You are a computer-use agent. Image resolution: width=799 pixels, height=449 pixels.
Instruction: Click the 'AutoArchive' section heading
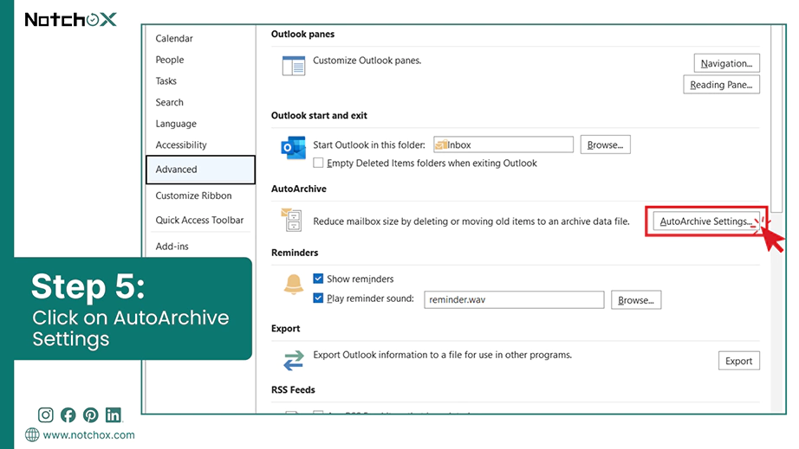299,189
